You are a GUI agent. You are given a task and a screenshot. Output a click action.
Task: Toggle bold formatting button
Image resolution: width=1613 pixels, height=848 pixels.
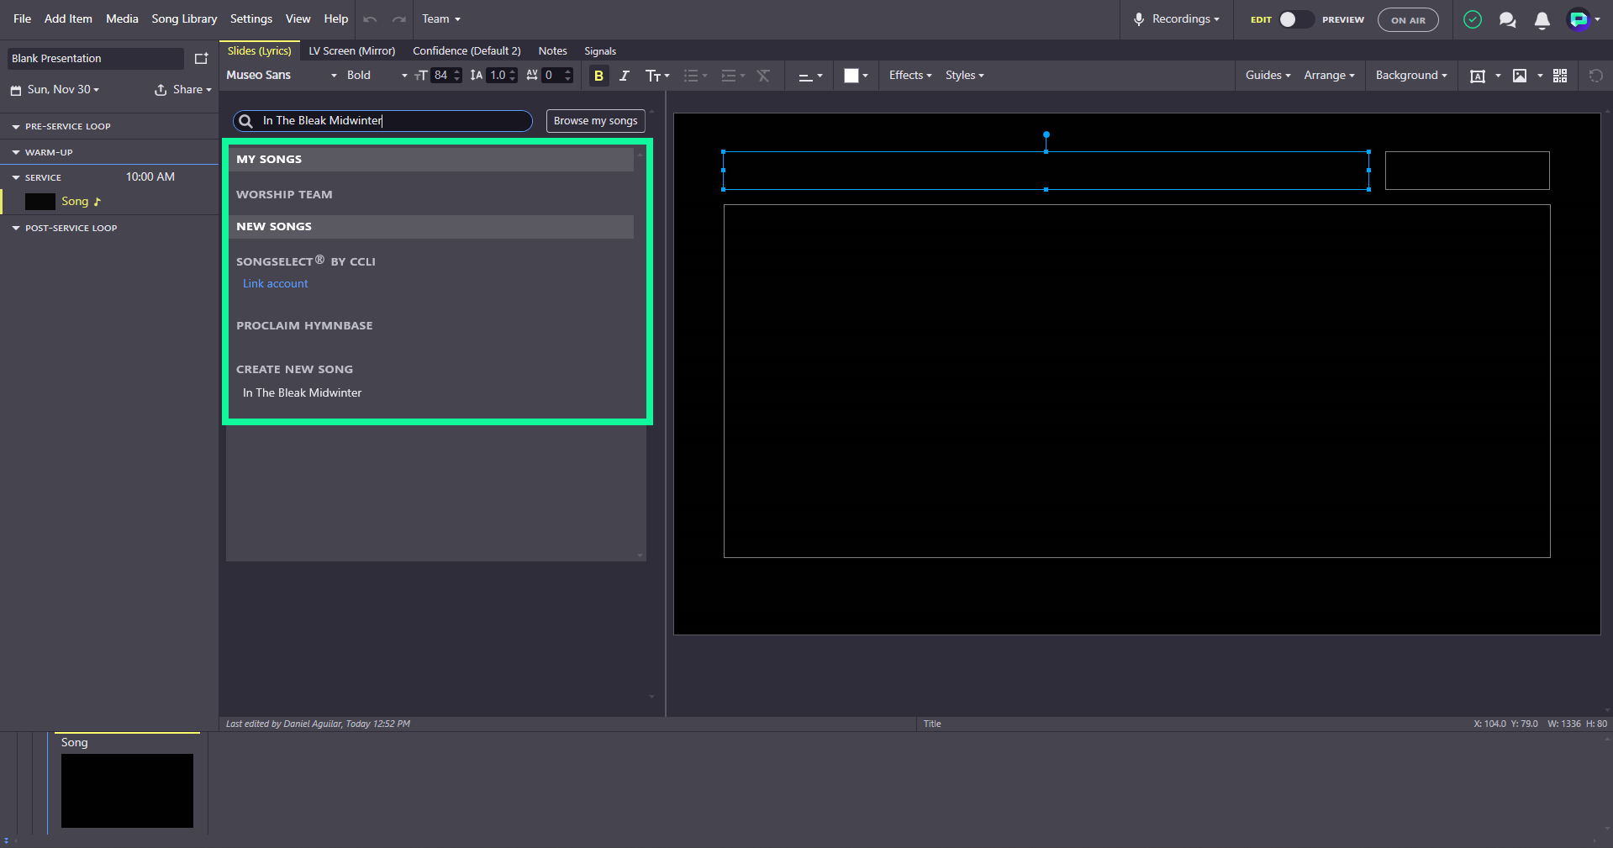point(598,76)
